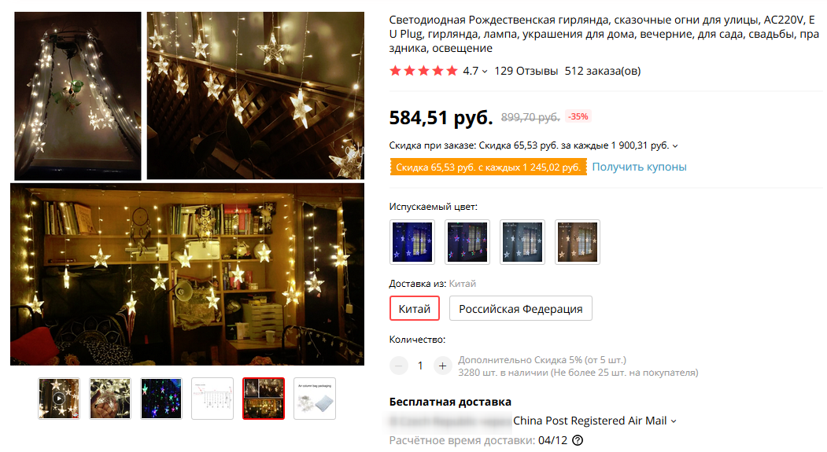827x452 pixels.
Task: Click the delivery time help icon
Action: (578, 440)
